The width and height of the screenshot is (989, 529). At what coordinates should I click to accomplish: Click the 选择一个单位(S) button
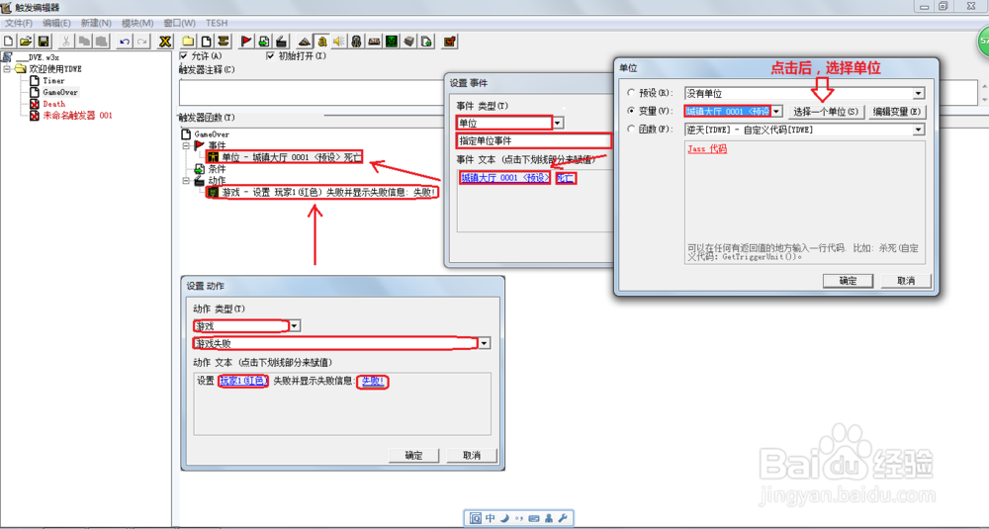point(825,112)
